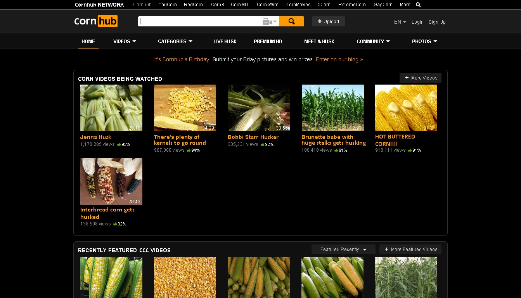Open the corn field video thumbnail
This screenshot has height=298, width=521.
[x=332, y=108]
